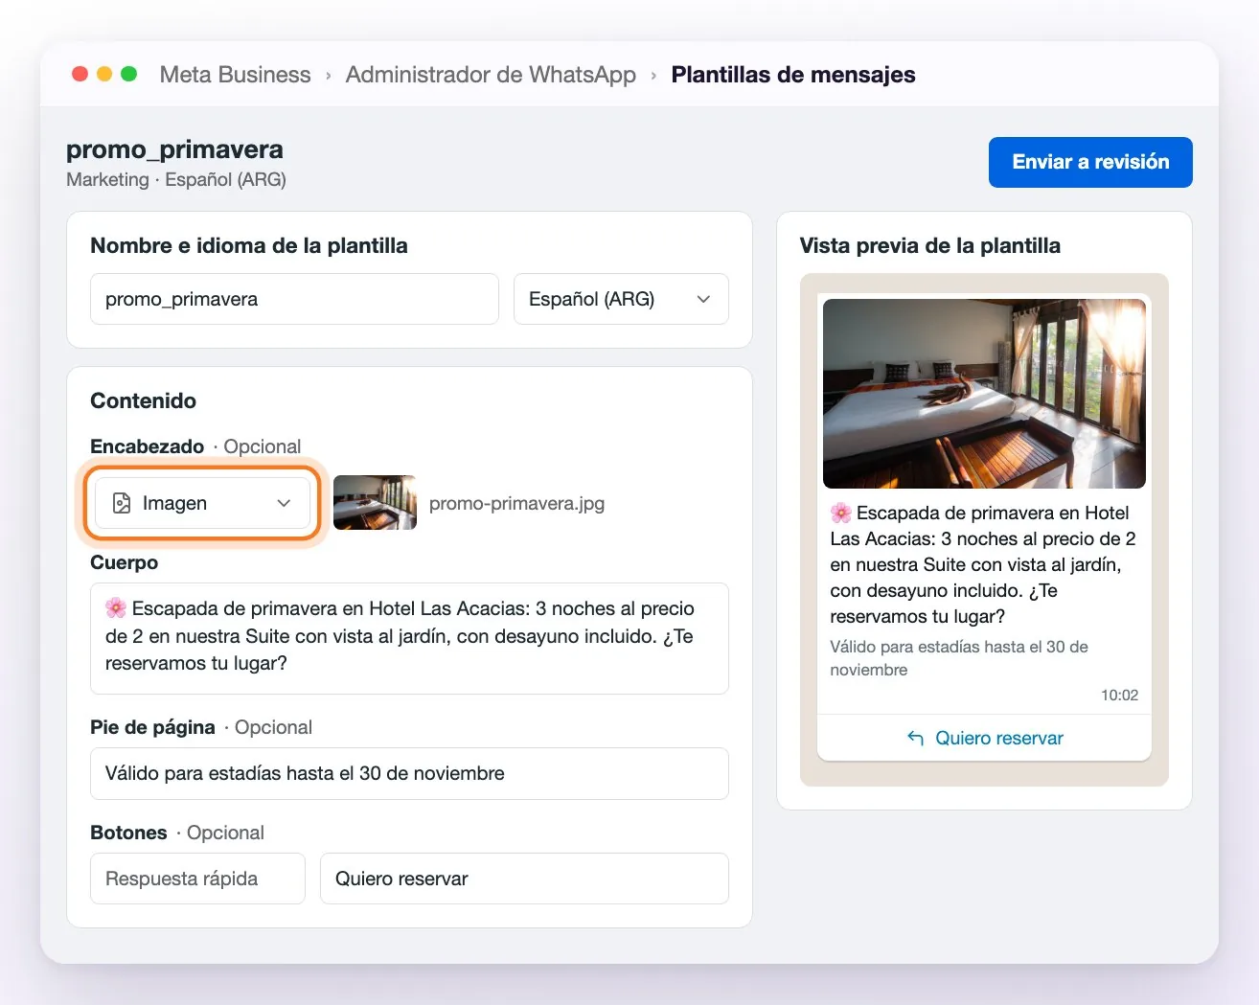Expand the Español (ARG) language dropdown
Image resolution: width=1259 pixels, height=1005 pixels.
(x=621, y=299)
